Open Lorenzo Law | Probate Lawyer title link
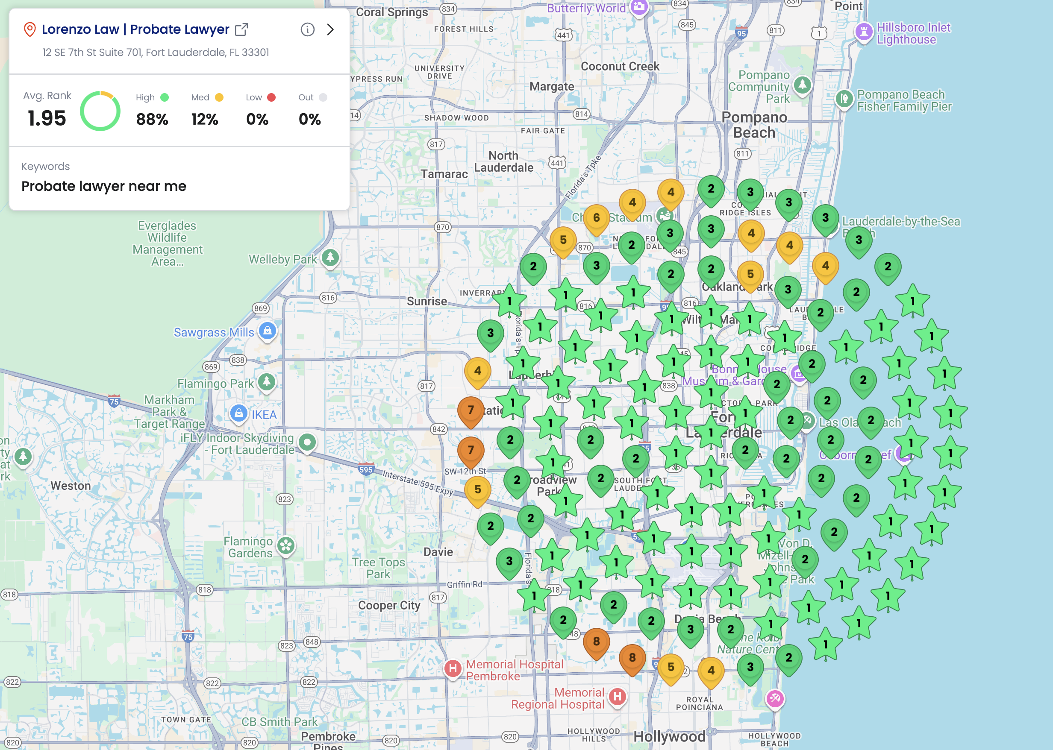 point(135,29)
